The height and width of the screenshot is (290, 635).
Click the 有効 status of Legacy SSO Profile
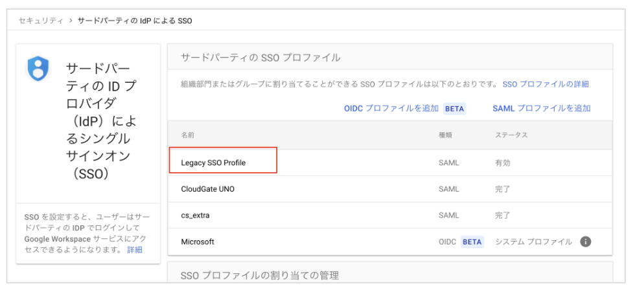(x=503, y=162)
